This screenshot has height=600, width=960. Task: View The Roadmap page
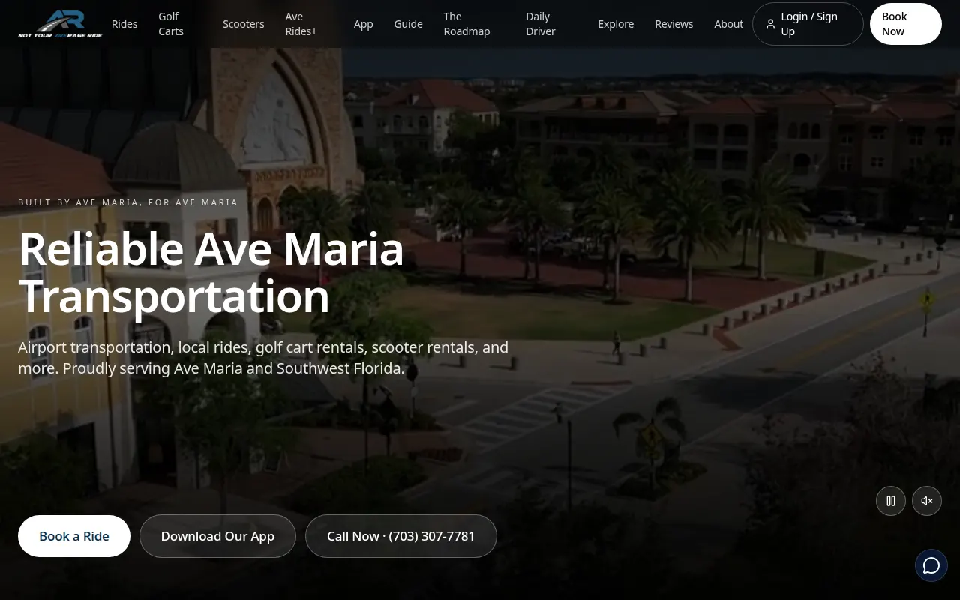[466, 24]
